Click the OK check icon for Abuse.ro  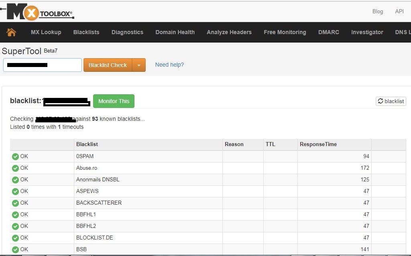[16, 168]
